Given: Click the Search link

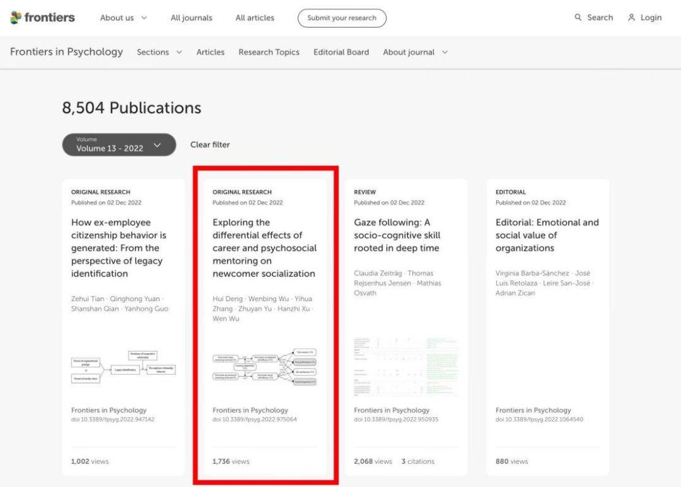Looking at the screenshot, I should pos(600,18).
